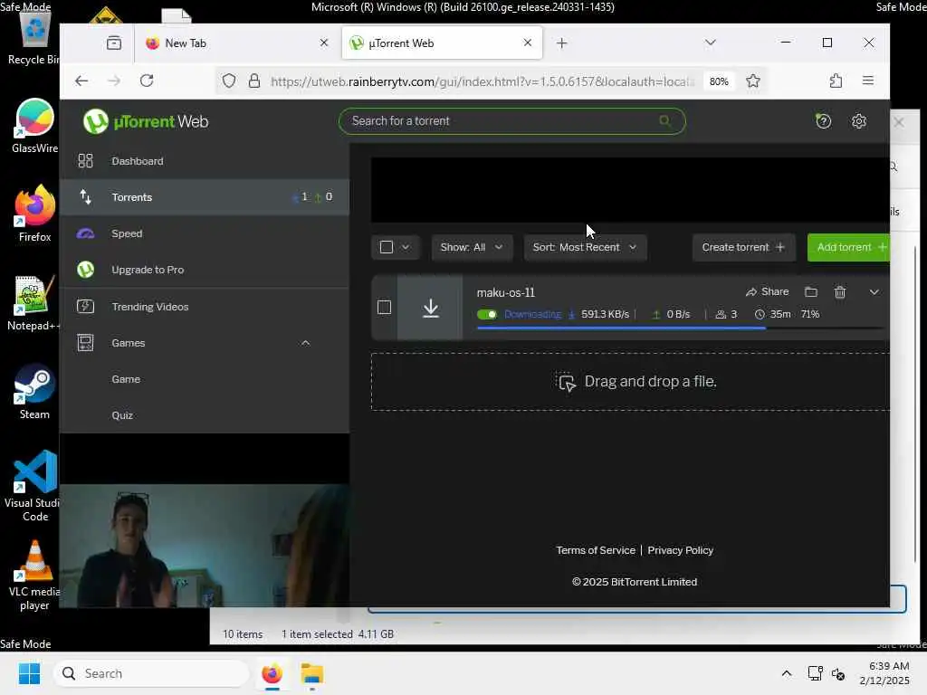Open the Show: All filter dropdown
The width and height of the screenshot is (927, 695).
[x=471, y=247]
